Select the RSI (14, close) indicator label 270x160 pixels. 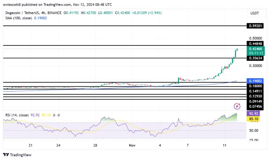coord(17,115)
